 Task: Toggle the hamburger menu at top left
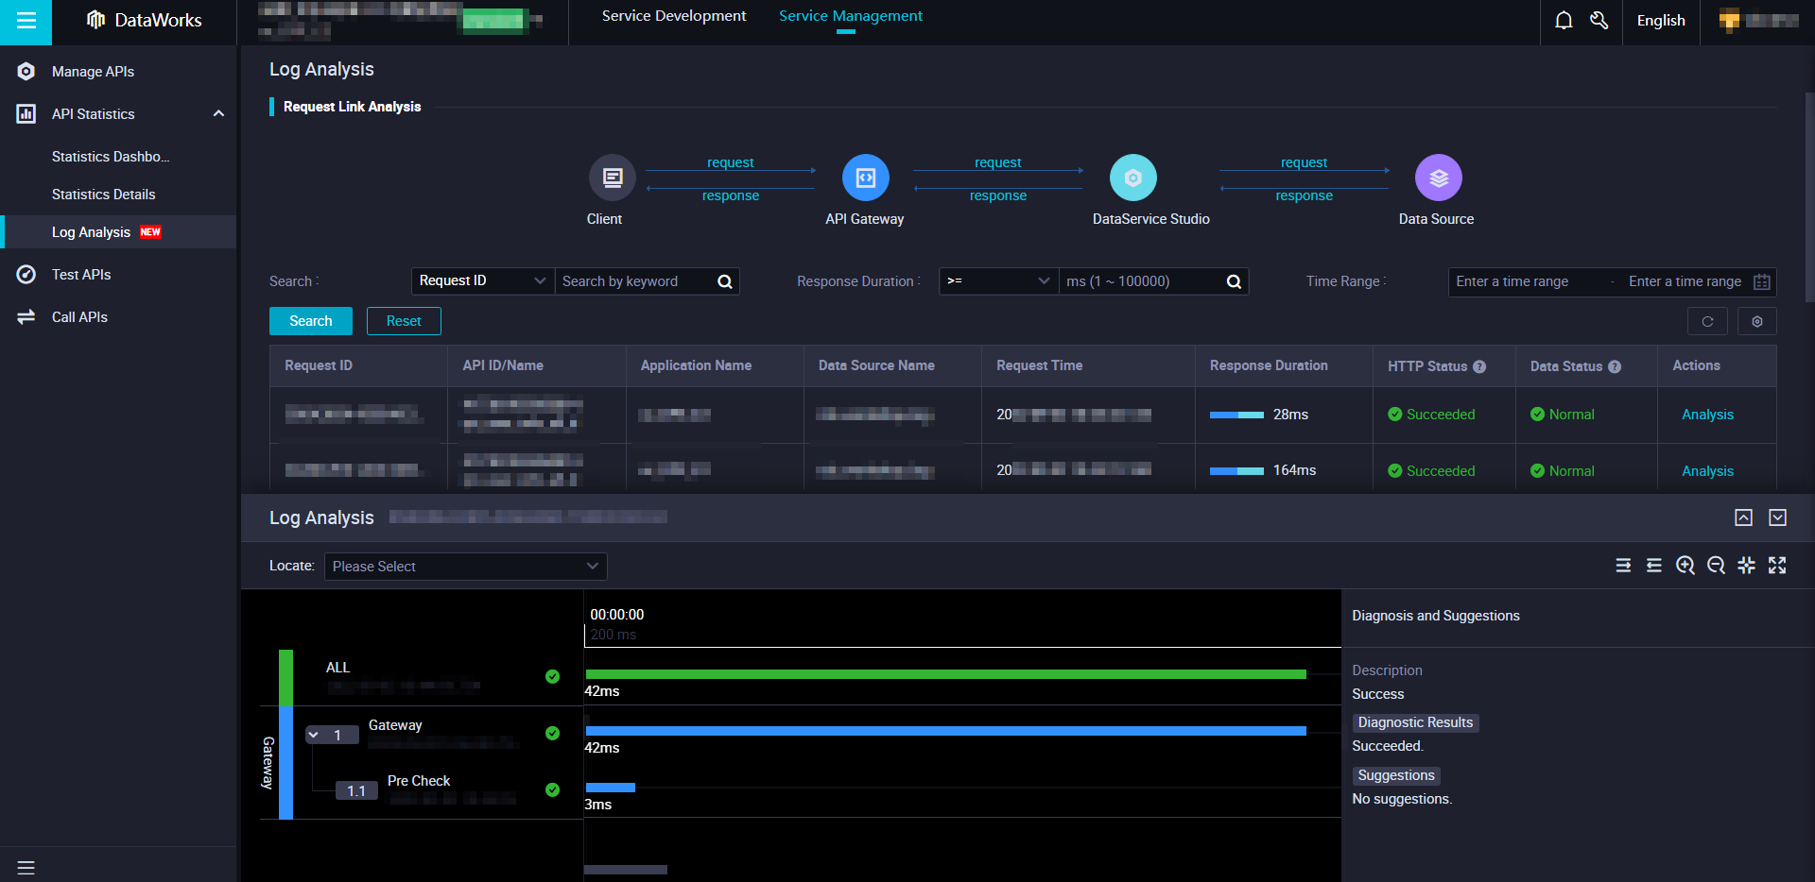26,21
